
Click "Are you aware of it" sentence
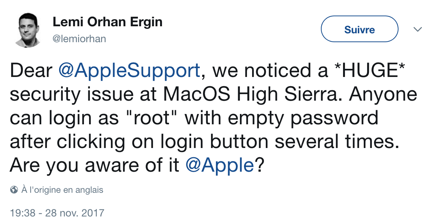94,166
